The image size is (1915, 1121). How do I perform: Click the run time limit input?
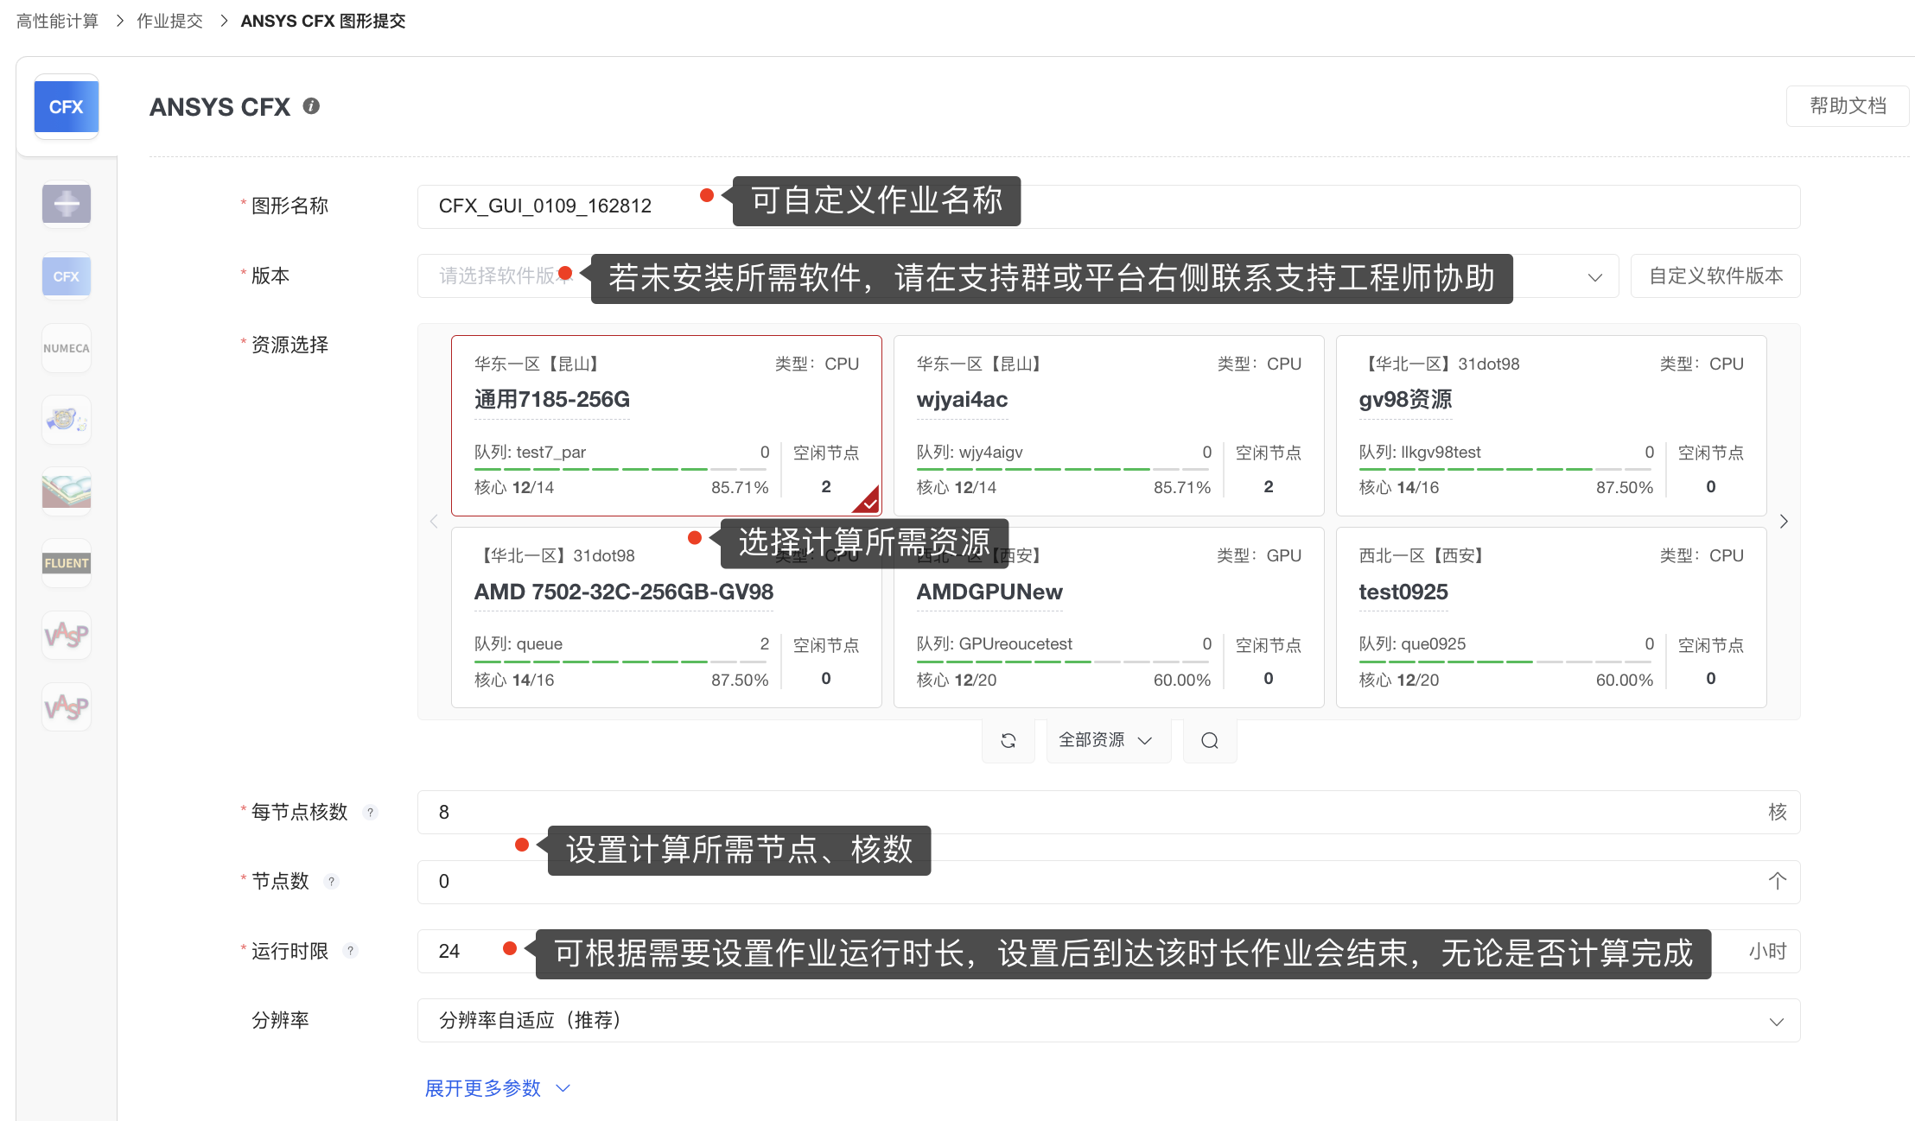tap(1109, 951)
